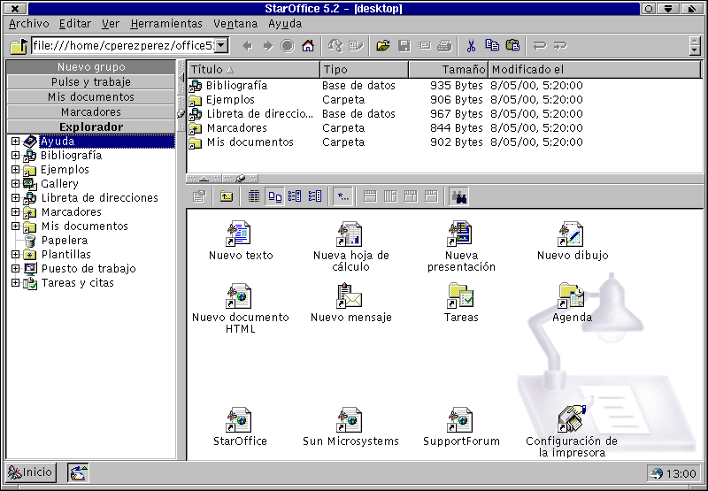This screenshot has height=491, width=708.
Task: Open the Nueva hoja de cálculo icon
Action: tap(350, 234)
